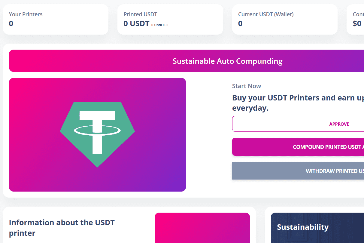This screenshot has width=364, height=243.
Task: Click the Sustainable Auto Compunding banner
Action: (x=227, y=61)
